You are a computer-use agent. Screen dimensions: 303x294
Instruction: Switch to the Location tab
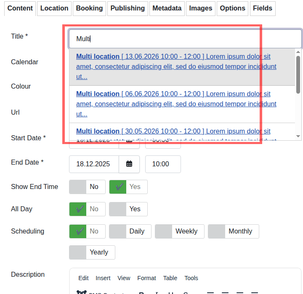tap(54, 8)
